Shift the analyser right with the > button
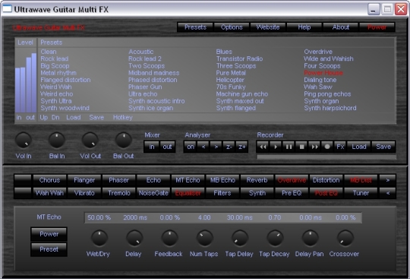The image size is (410, 279). tap(216, 147)
